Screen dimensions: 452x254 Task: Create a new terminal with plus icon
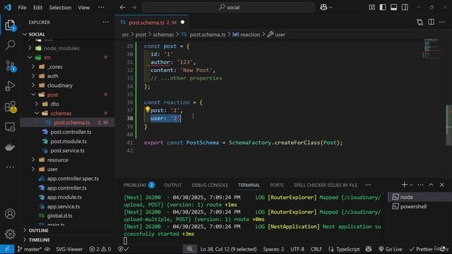coord(405,185)
